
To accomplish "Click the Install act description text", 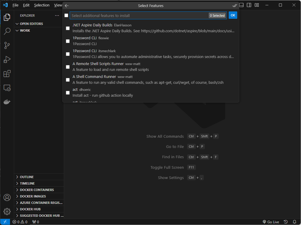I will [x=103, y=95].
